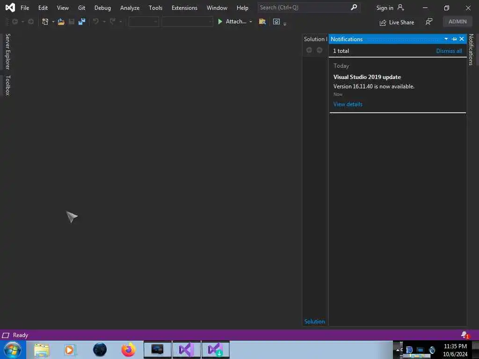Open Firefox from the taskbar

(129, 350)
